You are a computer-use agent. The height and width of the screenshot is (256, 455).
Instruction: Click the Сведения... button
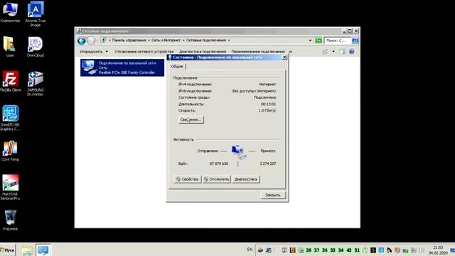[191, 119]
